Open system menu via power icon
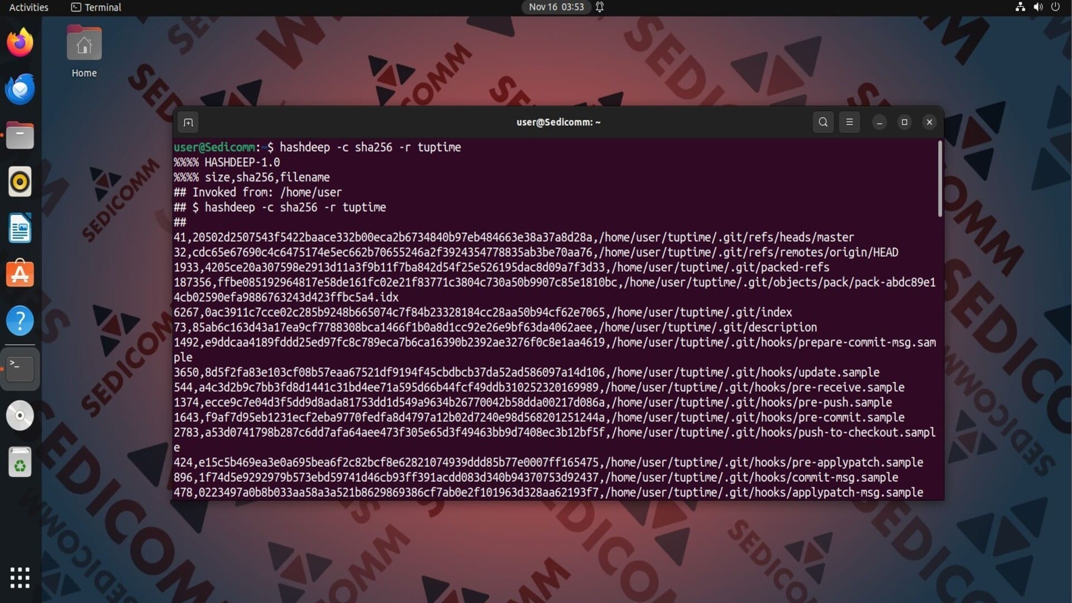Viewport: 1072px width, 603px height. coord(1055,7)
